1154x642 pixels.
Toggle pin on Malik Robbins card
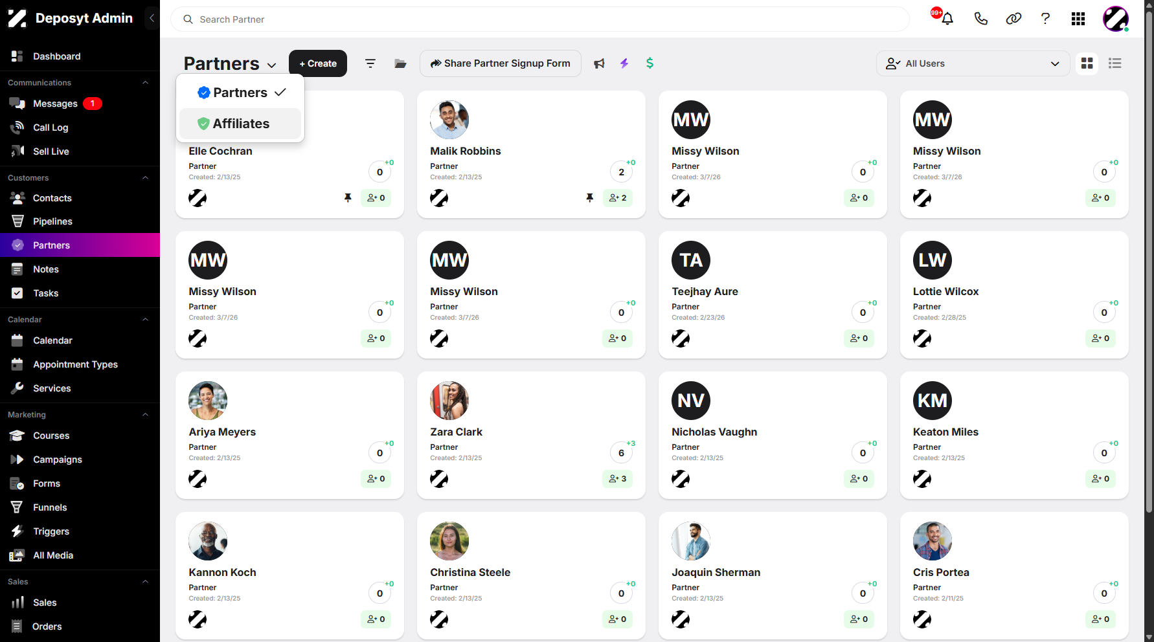589,198
